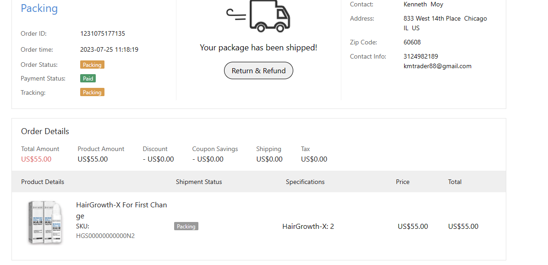The height and width of the screenshot is (265, 548).
Task: Click the email kmtrader88@gmail.com
Action: point(437,66)
